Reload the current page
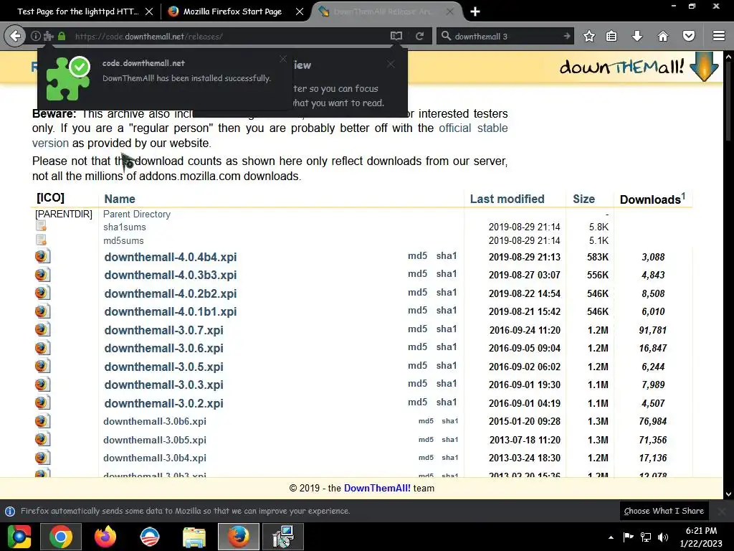The image size is (734, 551). point(419,36)
